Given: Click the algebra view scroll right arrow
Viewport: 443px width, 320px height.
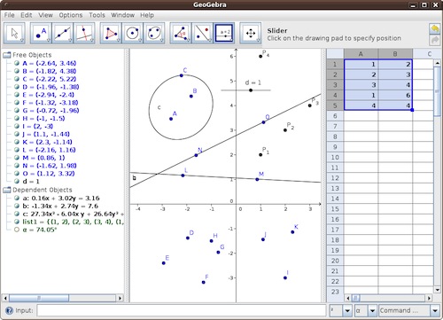Looking at the screenshot, I should (x=120, y=298).
